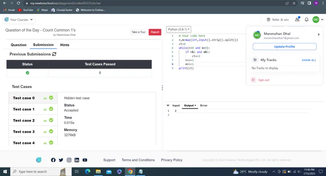Switch to the Question tab
Viewport: 326px width, 176px height.
point(19,45)
